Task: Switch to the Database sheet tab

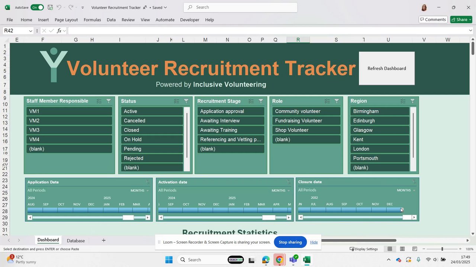Action: [x=76, y=241]
